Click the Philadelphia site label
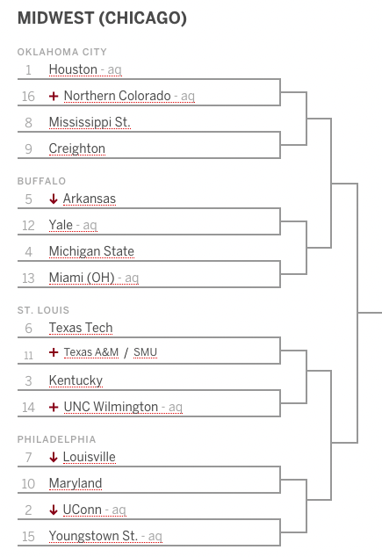Image resolution: width=382 pixels, height=557 pixels. pyautogui.click(x=57, y=440)
